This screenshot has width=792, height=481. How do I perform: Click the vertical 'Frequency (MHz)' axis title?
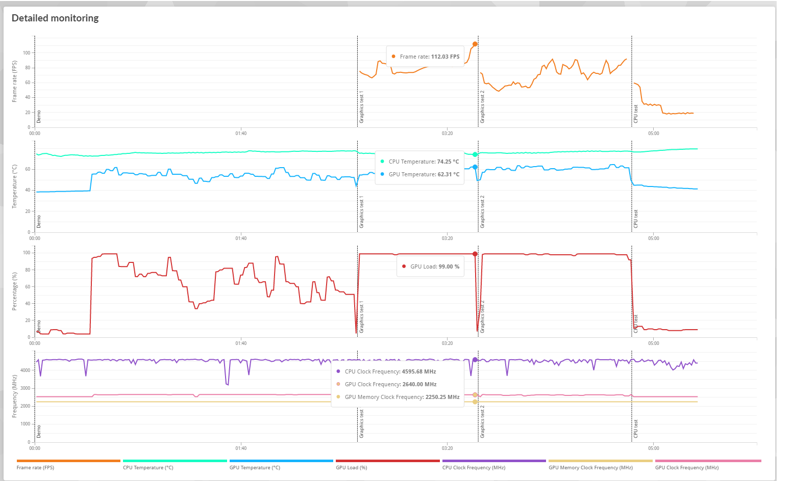[x=14, y=396]
